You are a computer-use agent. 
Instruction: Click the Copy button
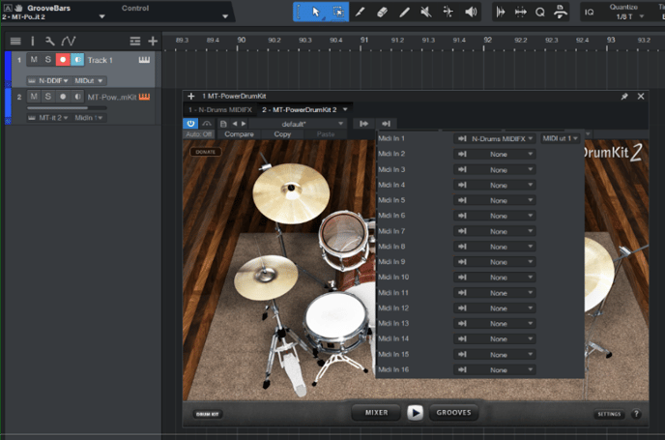tap(282, 134)
